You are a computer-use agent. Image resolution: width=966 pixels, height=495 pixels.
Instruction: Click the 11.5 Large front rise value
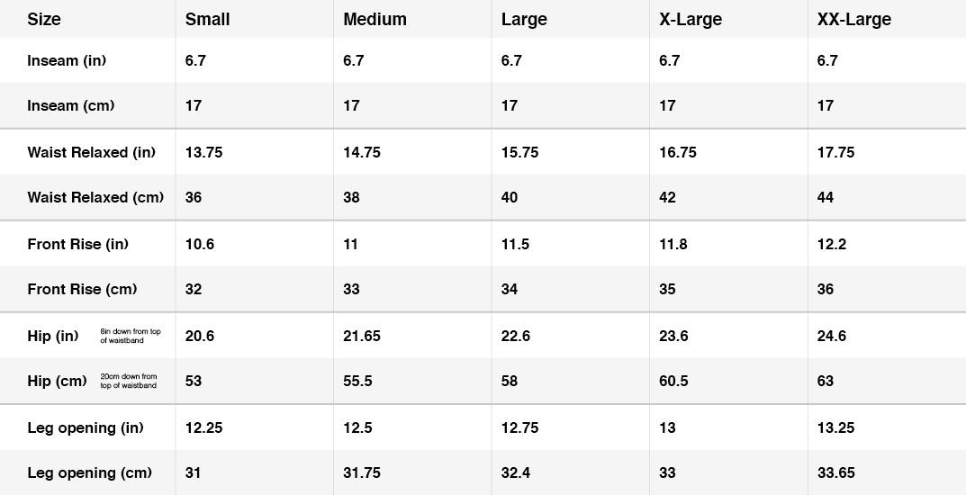[x=515, y=245]
